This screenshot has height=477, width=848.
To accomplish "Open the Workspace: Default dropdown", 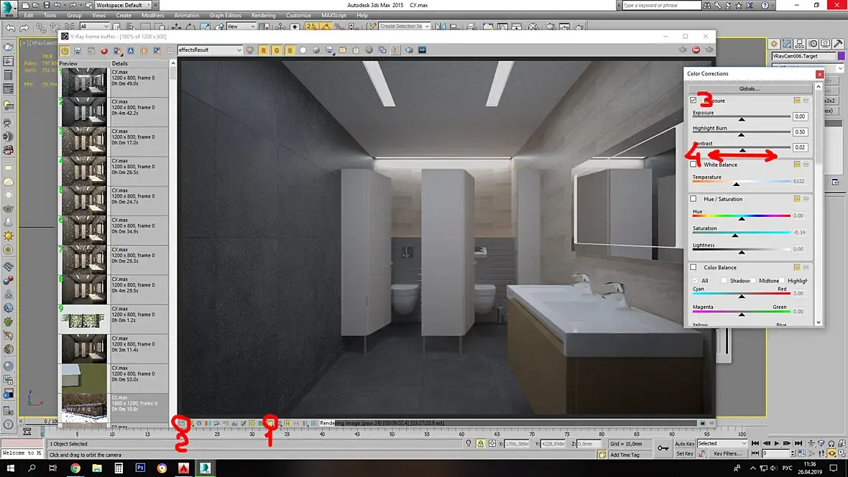I will (x=124, y=6).
